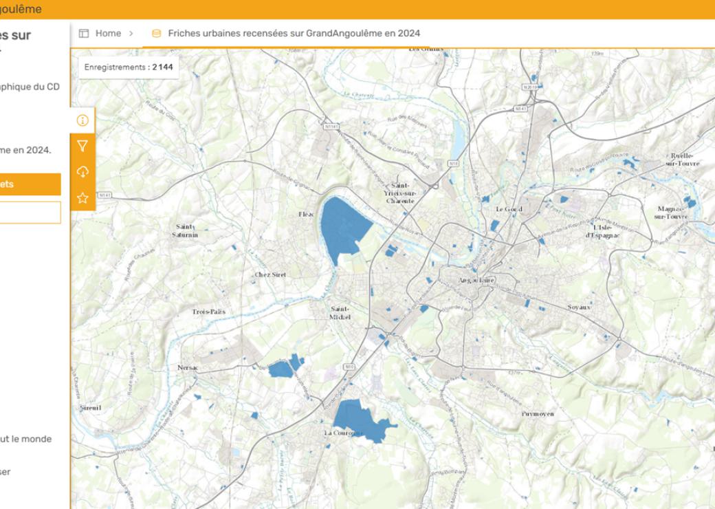Click the L'Isle-d'Espagnac label on the map

click(602, 231)
